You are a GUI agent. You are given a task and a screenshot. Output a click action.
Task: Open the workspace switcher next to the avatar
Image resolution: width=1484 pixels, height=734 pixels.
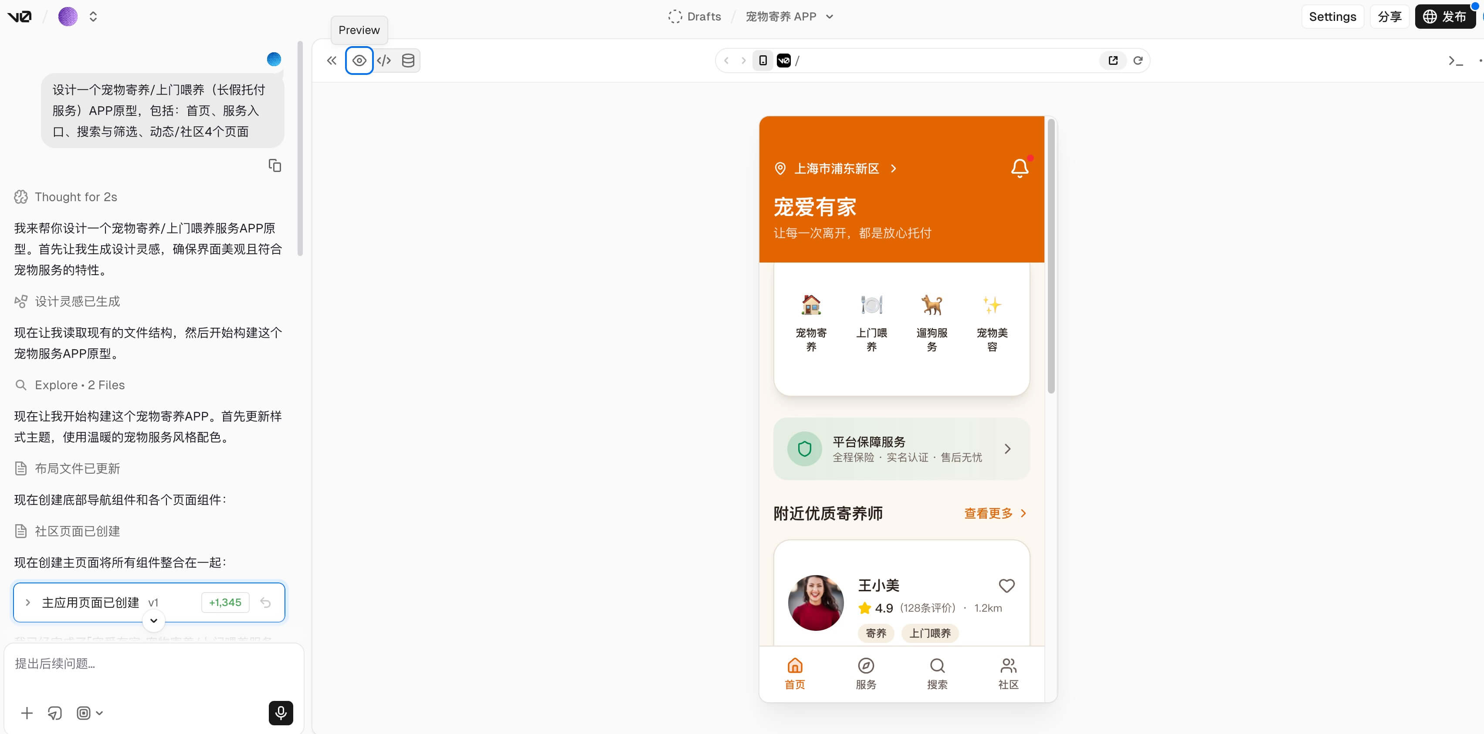(x=93, y=16)
